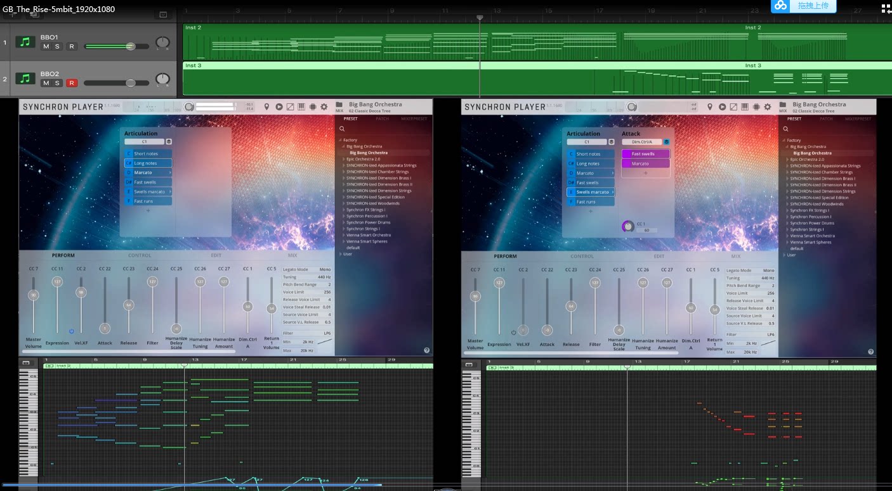Click the Articulation layers icon in left player
This screenshot has width=892, height=491.
(x=169, y=142)
